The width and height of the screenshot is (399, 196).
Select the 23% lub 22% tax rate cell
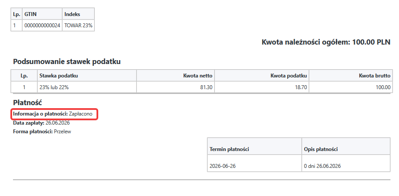click(87, 87)
